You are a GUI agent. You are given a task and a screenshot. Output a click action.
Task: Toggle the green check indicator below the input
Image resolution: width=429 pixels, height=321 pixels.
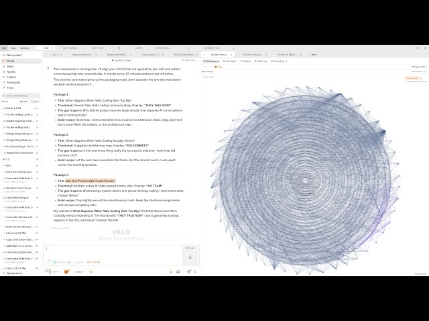[x=55, y=262]
